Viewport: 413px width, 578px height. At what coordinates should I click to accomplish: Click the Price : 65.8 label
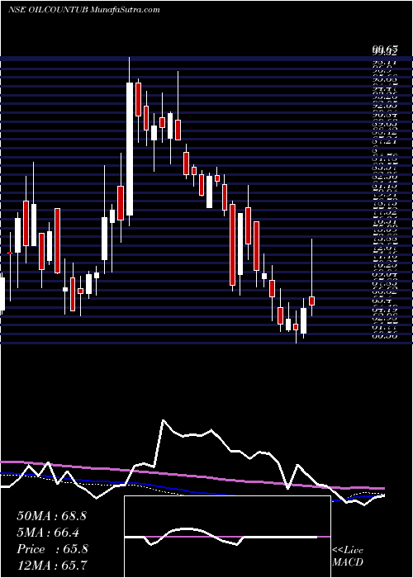(x=52, y=549)
